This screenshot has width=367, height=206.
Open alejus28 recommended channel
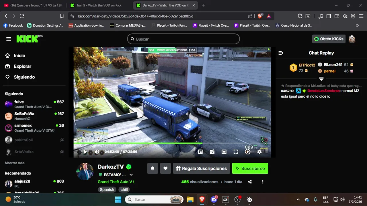[x=34, y=183]
